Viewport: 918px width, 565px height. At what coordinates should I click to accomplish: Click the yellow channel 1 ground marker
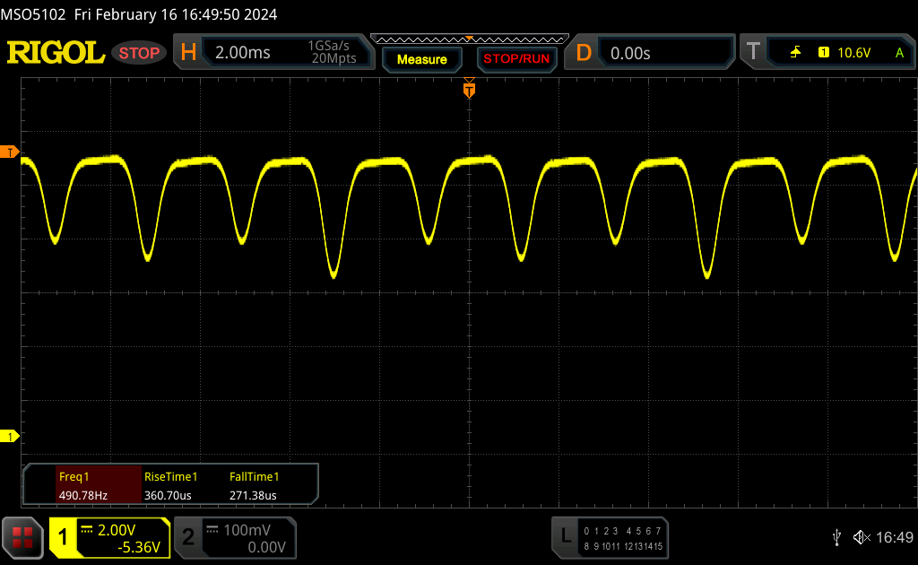(x=9, y=436)
